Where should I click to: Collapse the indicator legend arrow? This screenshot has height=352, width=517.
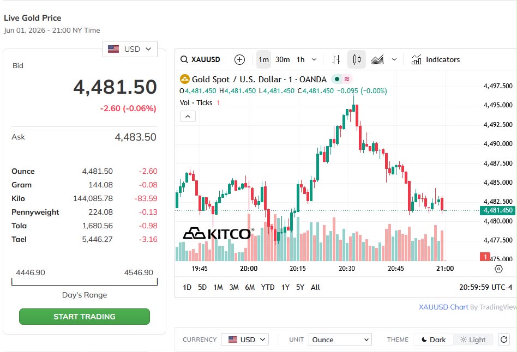[x=188, y=117]
